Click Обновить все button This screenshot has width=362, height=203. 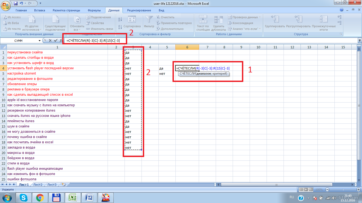(x=77, y=23)
